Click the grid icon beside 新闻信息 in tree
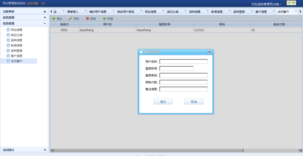 click(8, 46)
